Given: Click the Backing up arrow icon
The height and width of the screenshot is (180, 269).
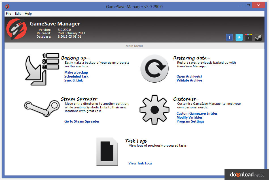Looking at the screenshot, I should 42,69.
